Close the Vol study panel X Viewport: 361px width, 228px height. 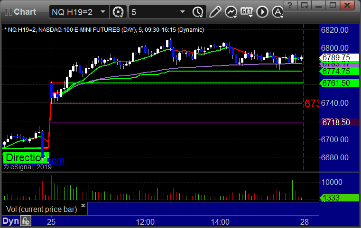(83, 205)
